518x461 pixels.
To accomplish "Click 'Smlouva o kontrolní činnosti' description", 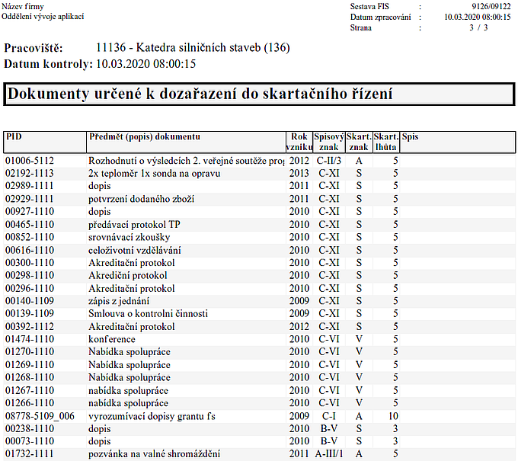I will 148,314.
